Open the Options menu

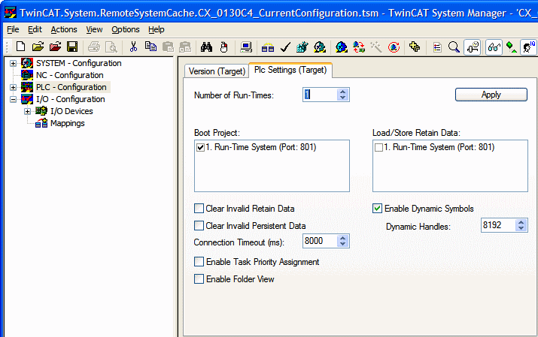click(125, 29)
